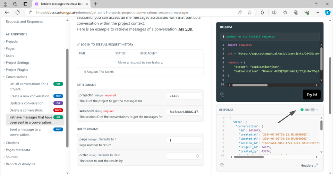Open the collections icon

[x=296, y=12]
